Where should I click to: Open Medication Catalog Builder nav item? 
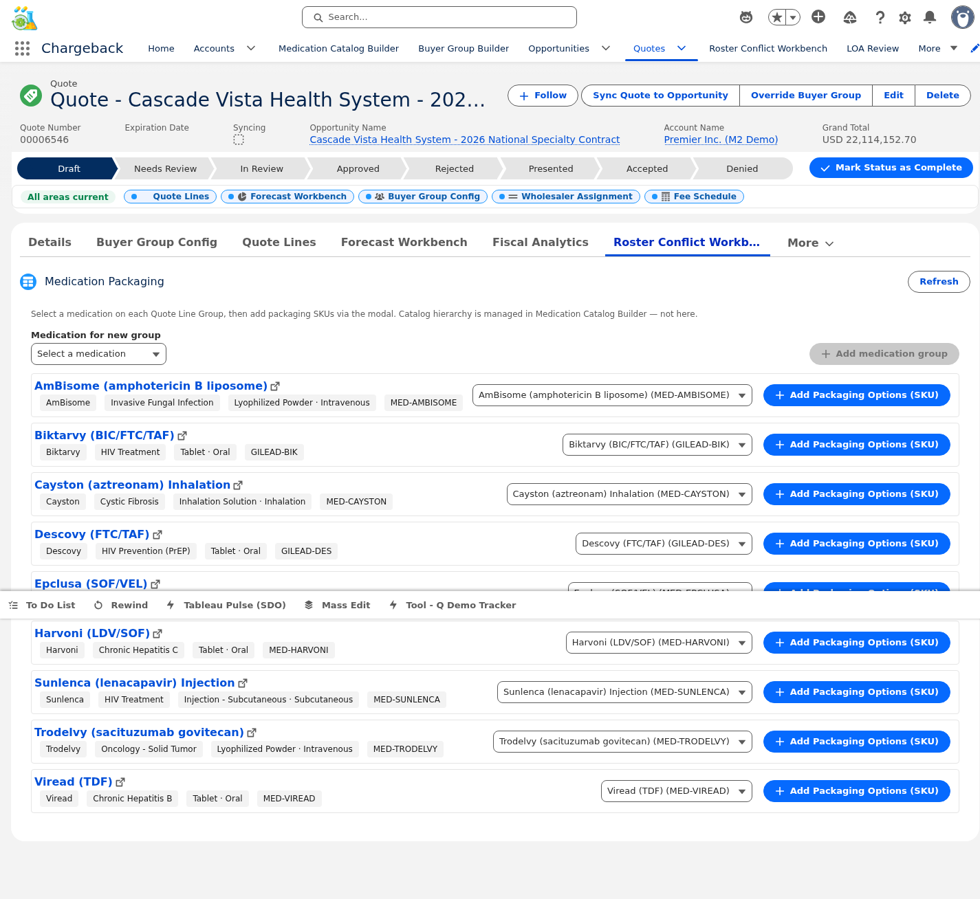[x=338, y=48]
